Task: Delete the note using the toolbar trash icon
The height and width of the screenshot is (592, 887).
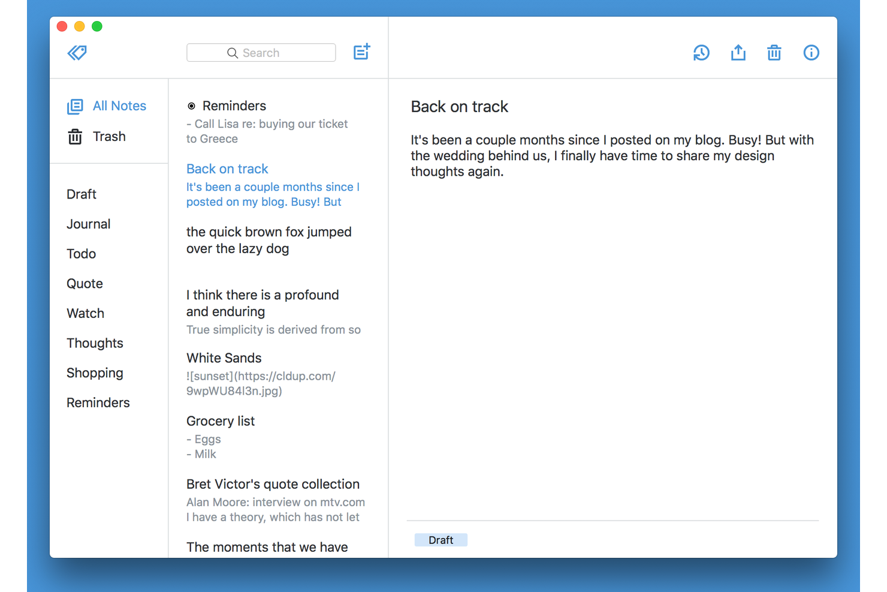Action: click(x=774, y=53)
